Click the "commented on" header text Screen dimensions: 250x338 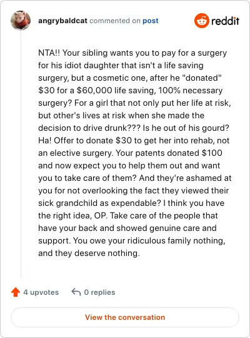click(115, 21)
